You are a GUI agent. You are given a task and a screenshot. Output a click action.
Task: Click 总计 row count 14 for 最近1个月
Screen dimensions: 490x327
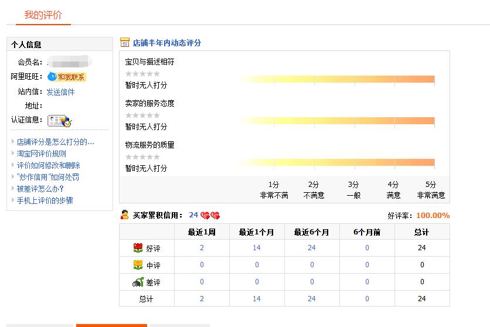257,299
